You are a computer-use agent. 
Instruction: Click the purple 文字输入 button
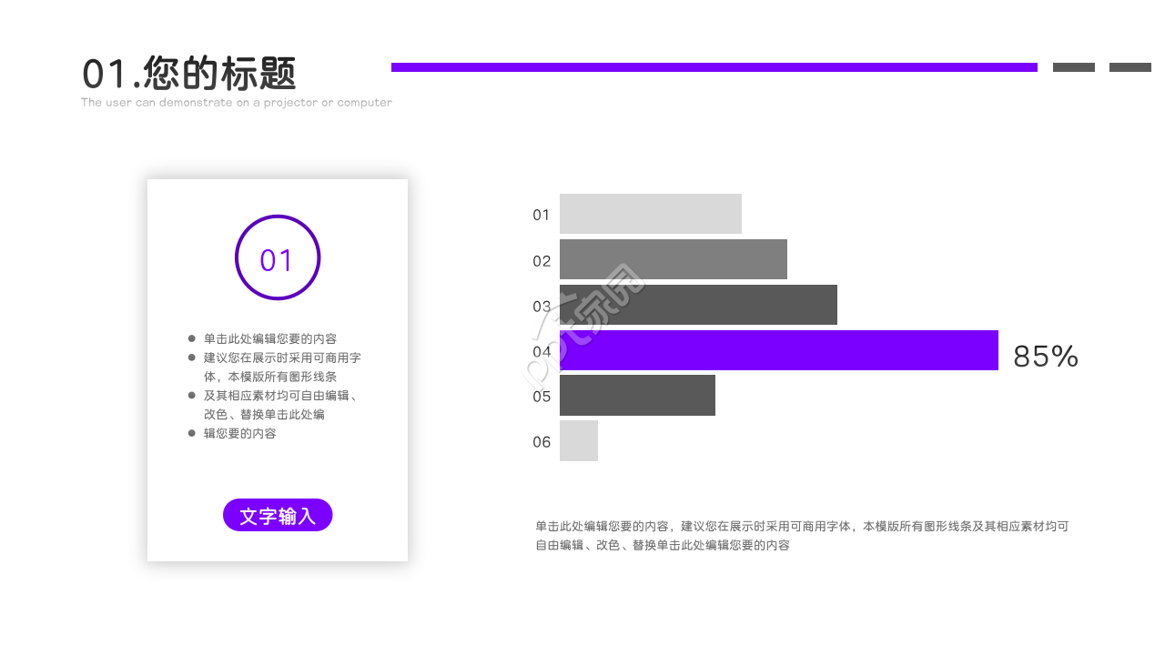pos(278,515)
